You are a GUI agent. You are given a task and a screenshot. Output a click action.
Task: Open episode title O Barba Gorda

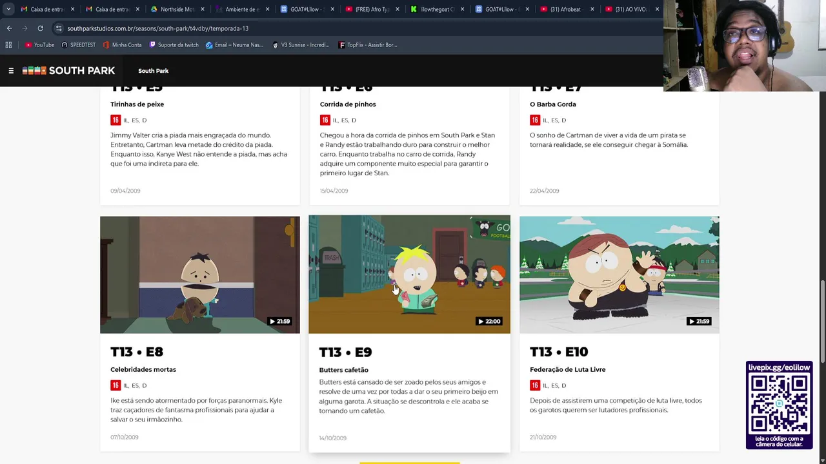pyautogui.click(x=553, y=104)
